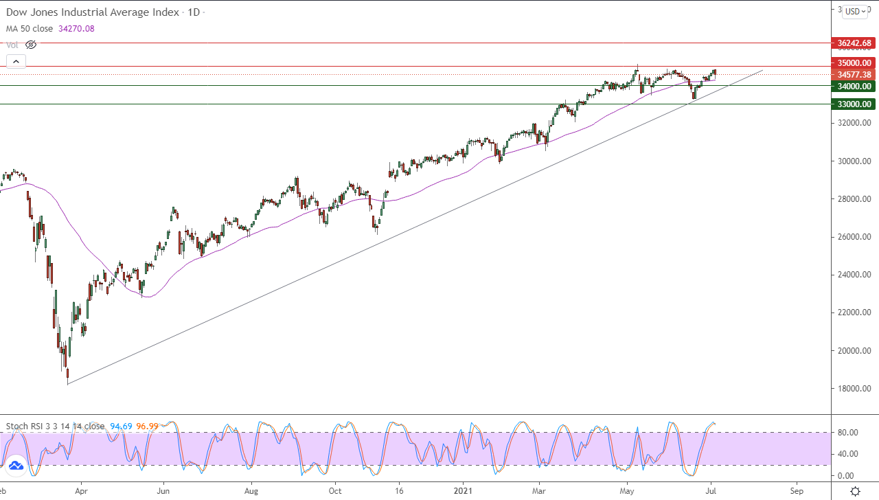Toggle the Vol indicator visibility eye icon
This screenshot has width=879, height=500.
point(31,45)
